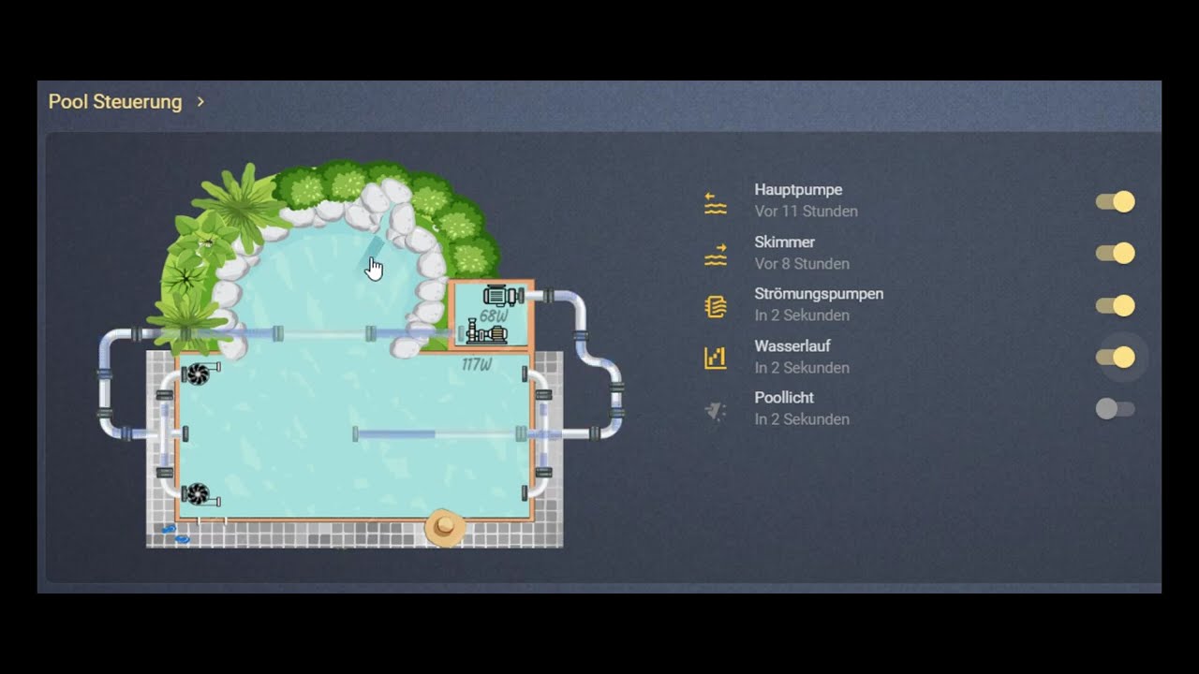This screenshot has width=1199, height=674.
Task: Click the straw hat at pool edge
Action: [445, 527]
